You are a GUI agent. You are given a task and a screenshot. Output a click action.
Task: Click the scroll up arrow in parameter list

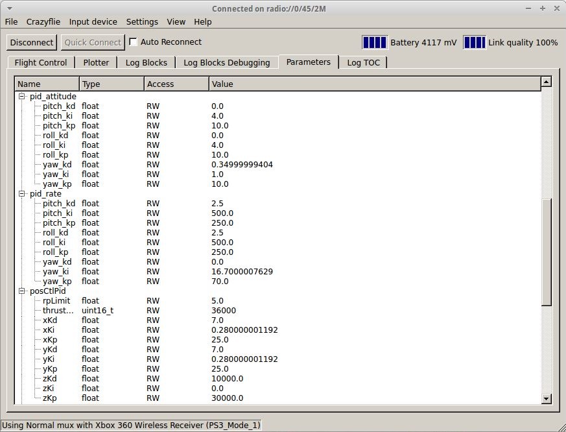coord(546,82)
